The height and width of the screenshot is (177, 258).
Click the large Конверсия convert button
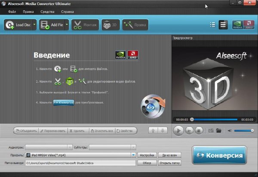click(219, 155)
